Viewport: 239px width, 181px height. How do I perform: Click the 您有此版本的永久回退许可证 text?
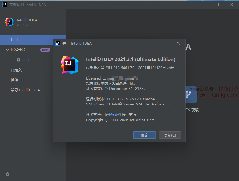[x=111, y=83]
